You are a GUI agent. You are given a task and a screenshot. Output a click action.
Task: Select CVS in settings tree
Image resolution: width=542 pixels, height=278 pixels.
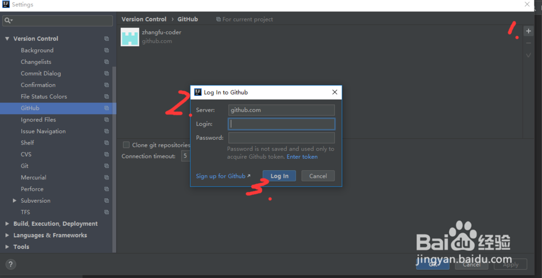[x=26, y=154]
